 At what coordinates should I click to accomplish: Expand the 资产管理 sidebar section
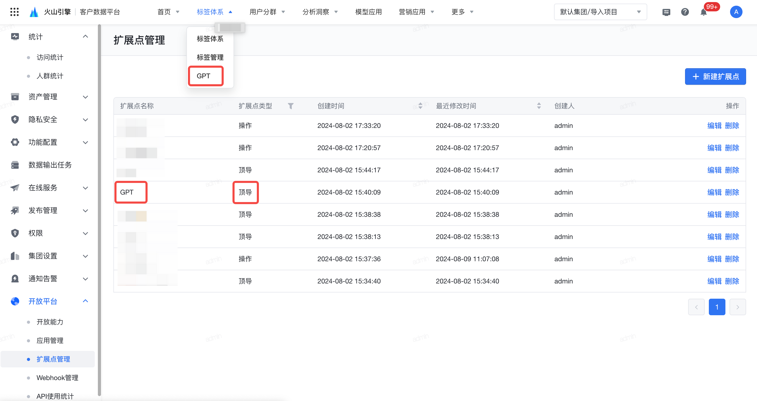coord(85,97)
